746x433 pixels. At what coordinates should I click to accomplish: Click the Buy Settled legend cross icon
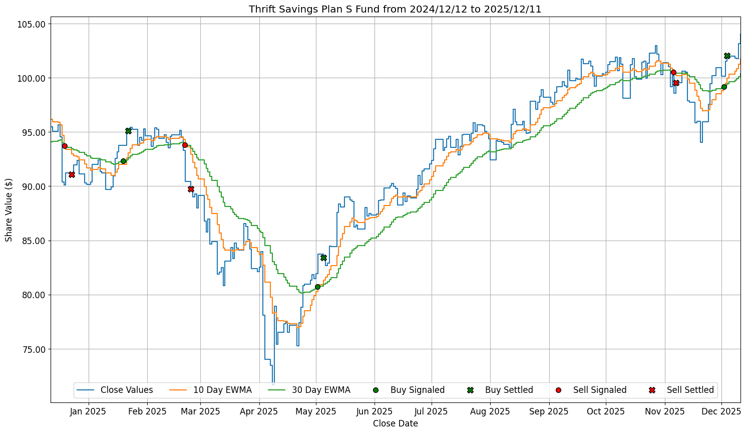point(470,390)
